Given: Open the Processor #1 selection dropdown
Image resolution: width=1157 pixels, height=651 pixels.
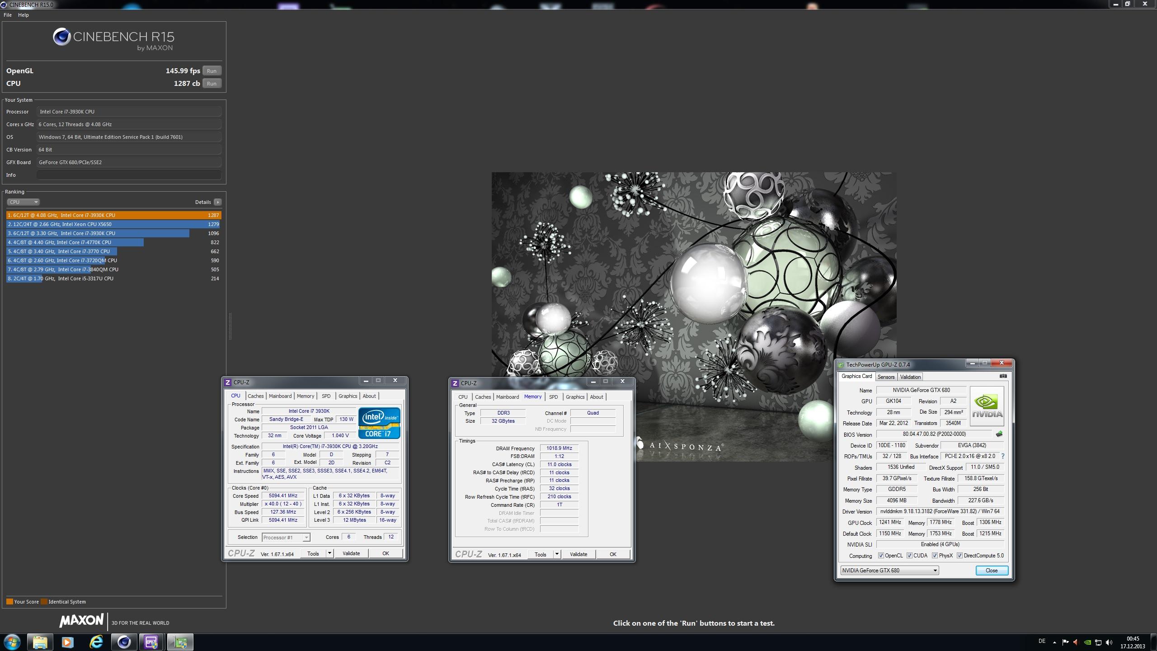Looking at the screenshot, I should [x=286, y=538].
